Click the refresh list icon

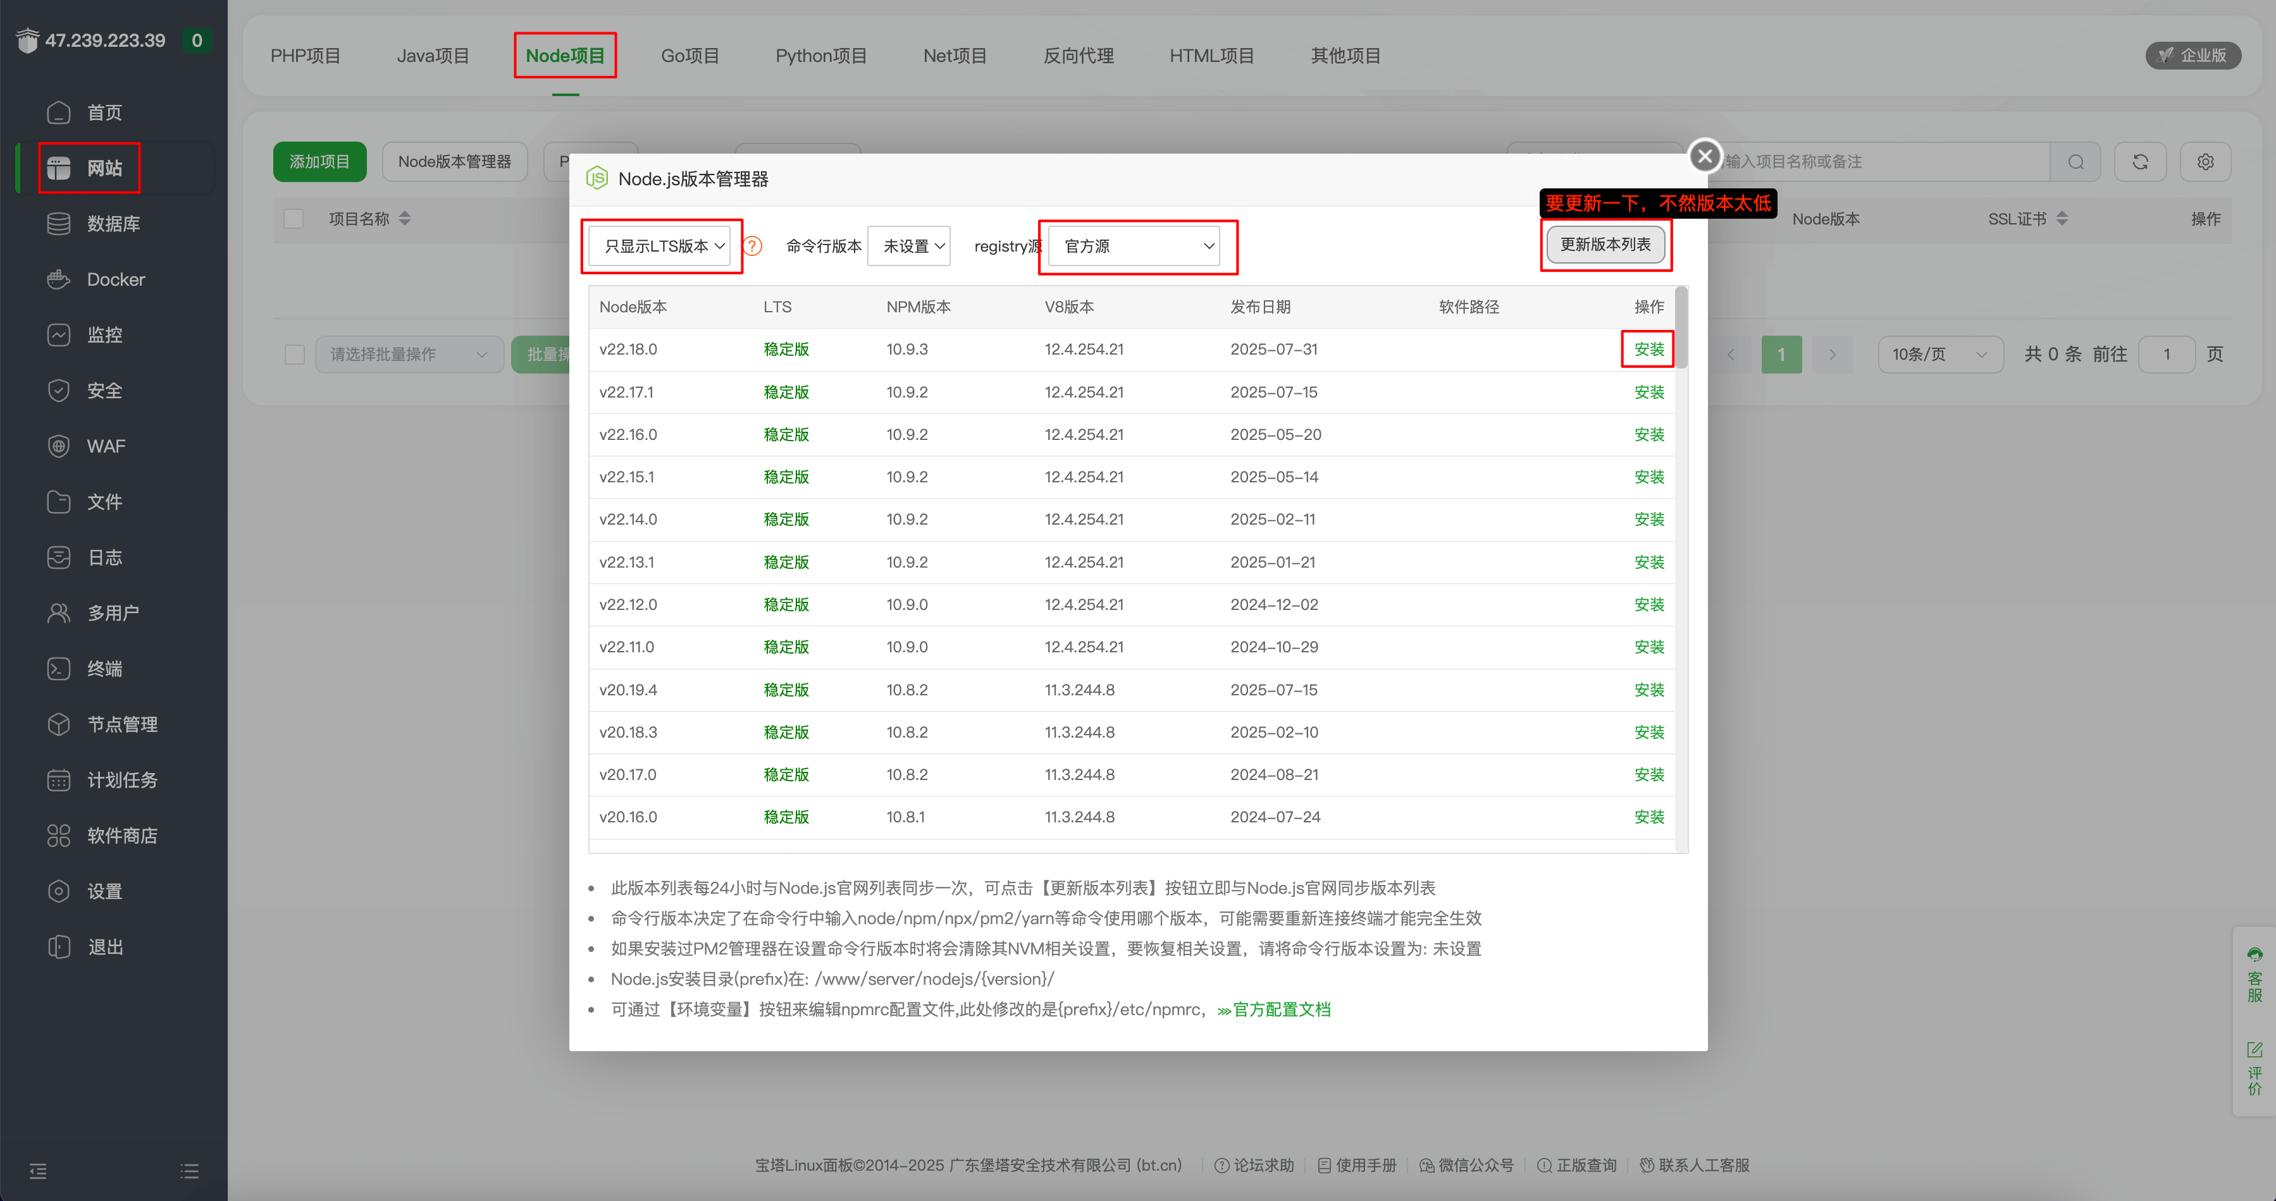pos(2140,162)
